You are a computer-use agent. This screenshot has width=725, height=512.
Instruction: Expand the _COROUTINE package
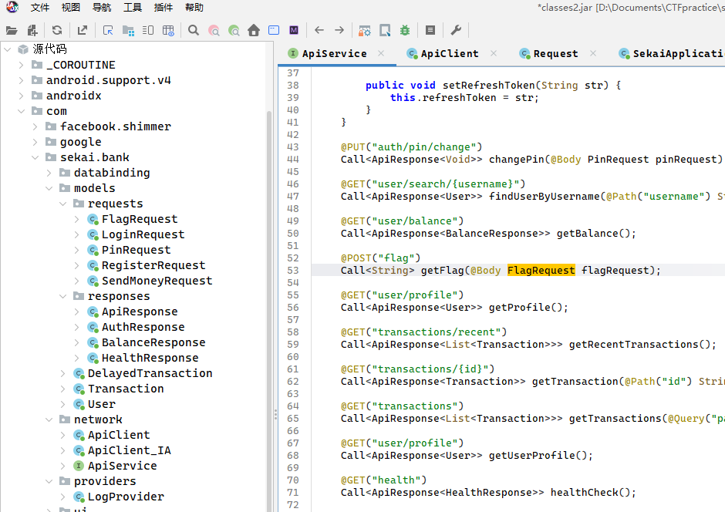pyautogui.click(x=22, y=65)
